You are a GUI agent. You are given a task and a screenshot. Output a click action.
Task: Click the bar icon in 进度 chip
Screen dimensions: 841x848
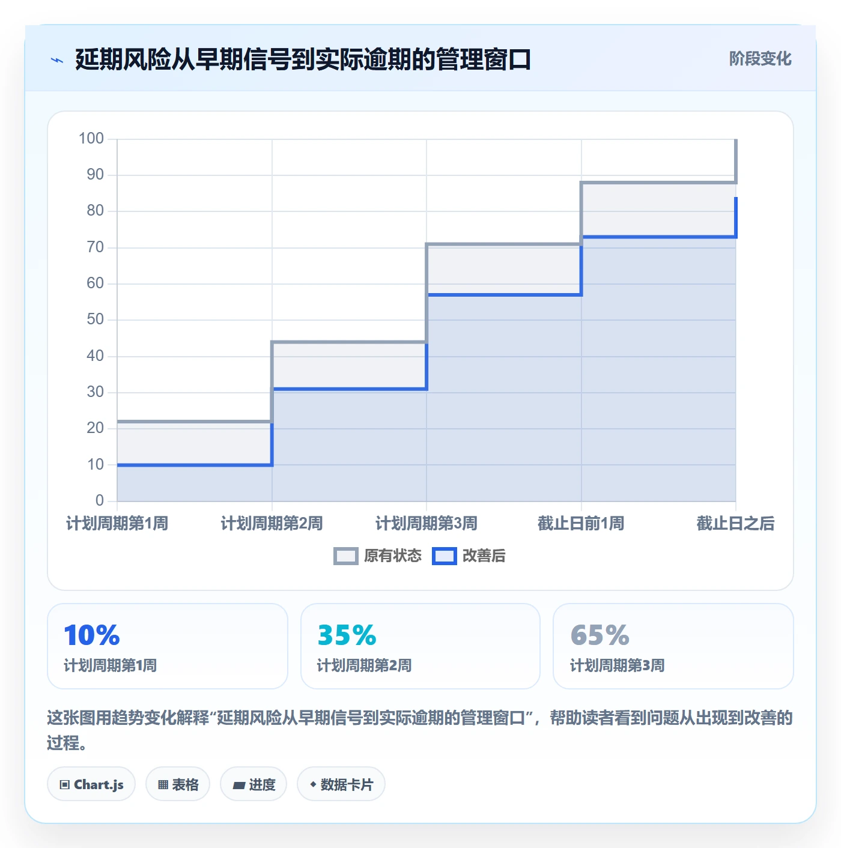point(239,785)
